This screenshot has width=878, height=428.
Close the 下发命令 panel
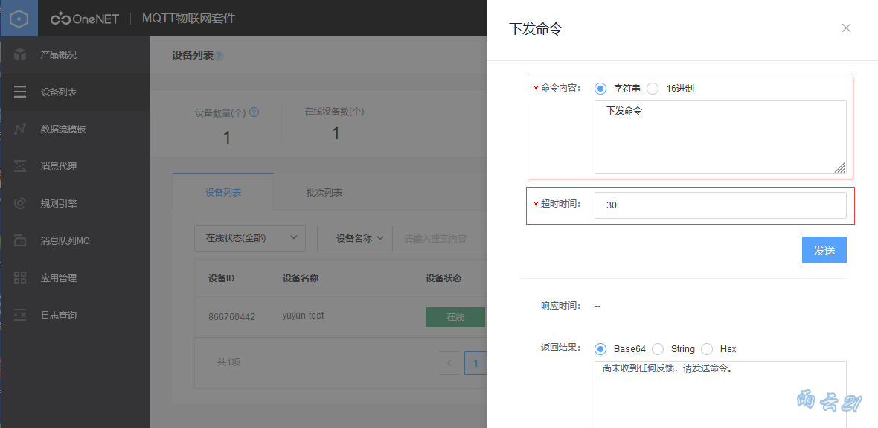click(x=846, y=28)
